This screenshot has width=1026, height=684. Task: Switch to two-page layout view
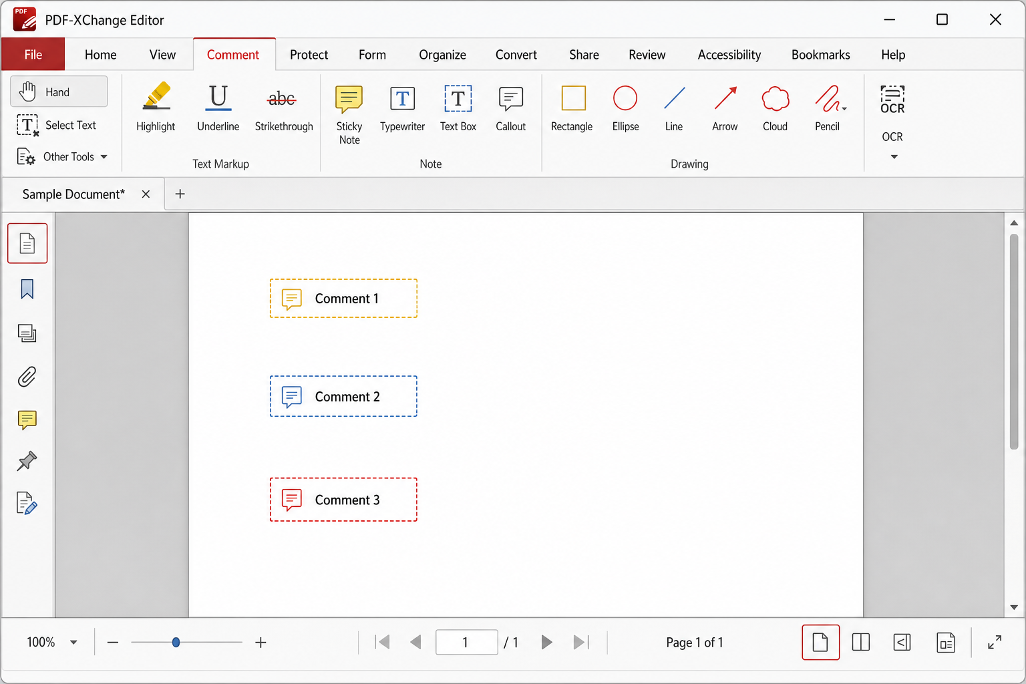point(861,643)
